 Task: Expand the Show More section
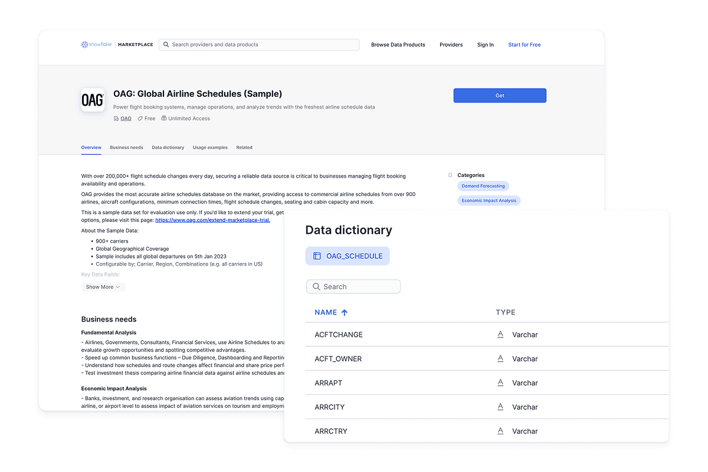pyautogui.click(x=103, y=287)
